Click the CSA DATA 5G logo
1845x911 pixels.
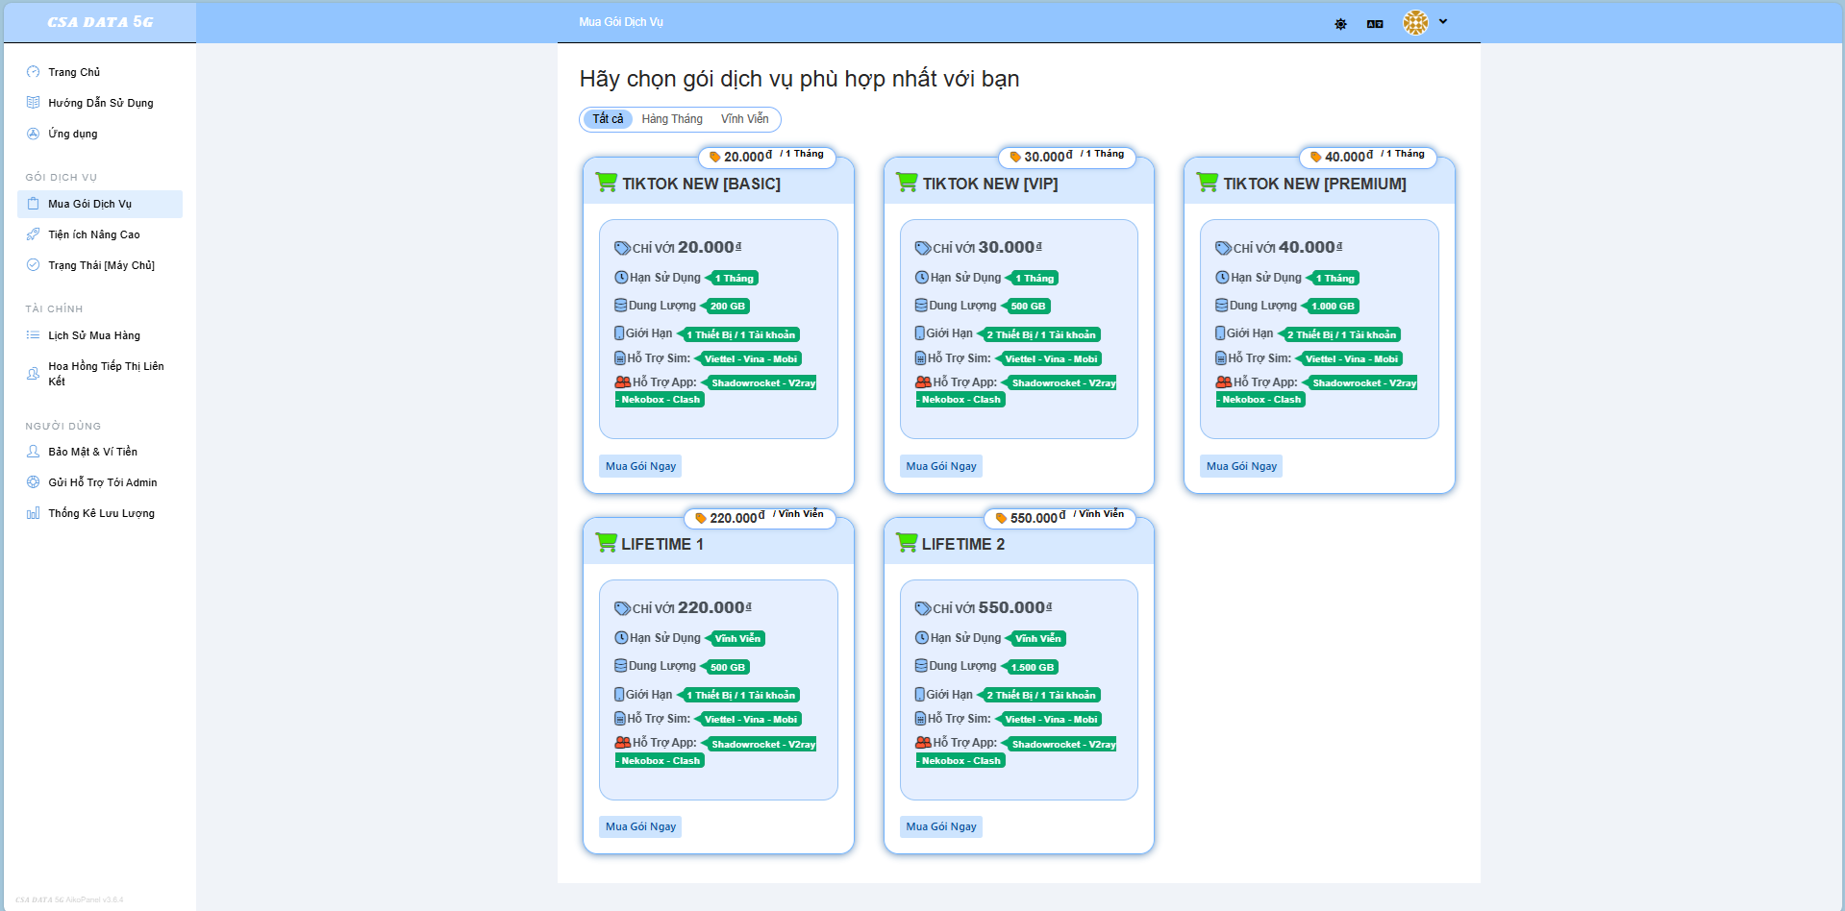(100, 22)
